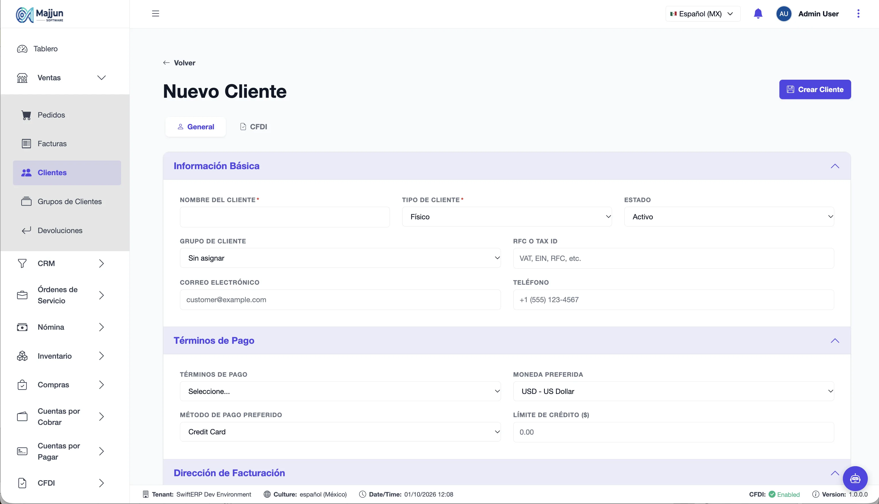This screenshot has height=504, width=879.
Task: Open the Moneda Preferida dropdown
Action: pos(673,391)
